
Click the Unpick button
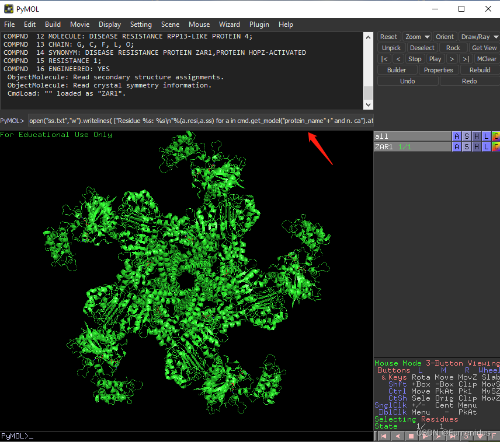(x=391, y=48)
